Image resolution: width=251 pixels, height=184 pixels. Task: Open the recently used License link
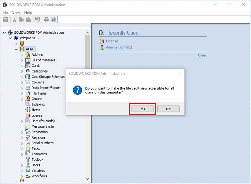click(112, 41)
